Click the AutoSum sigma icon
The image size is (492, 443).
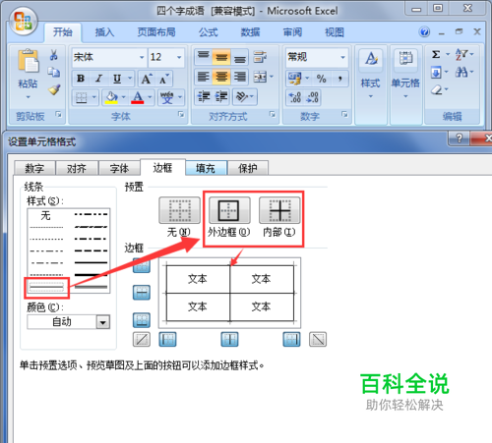(436, 54)
